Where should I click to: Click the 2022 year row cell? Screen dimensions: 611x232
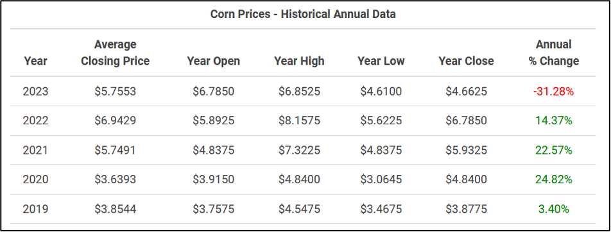pos(35,120)
